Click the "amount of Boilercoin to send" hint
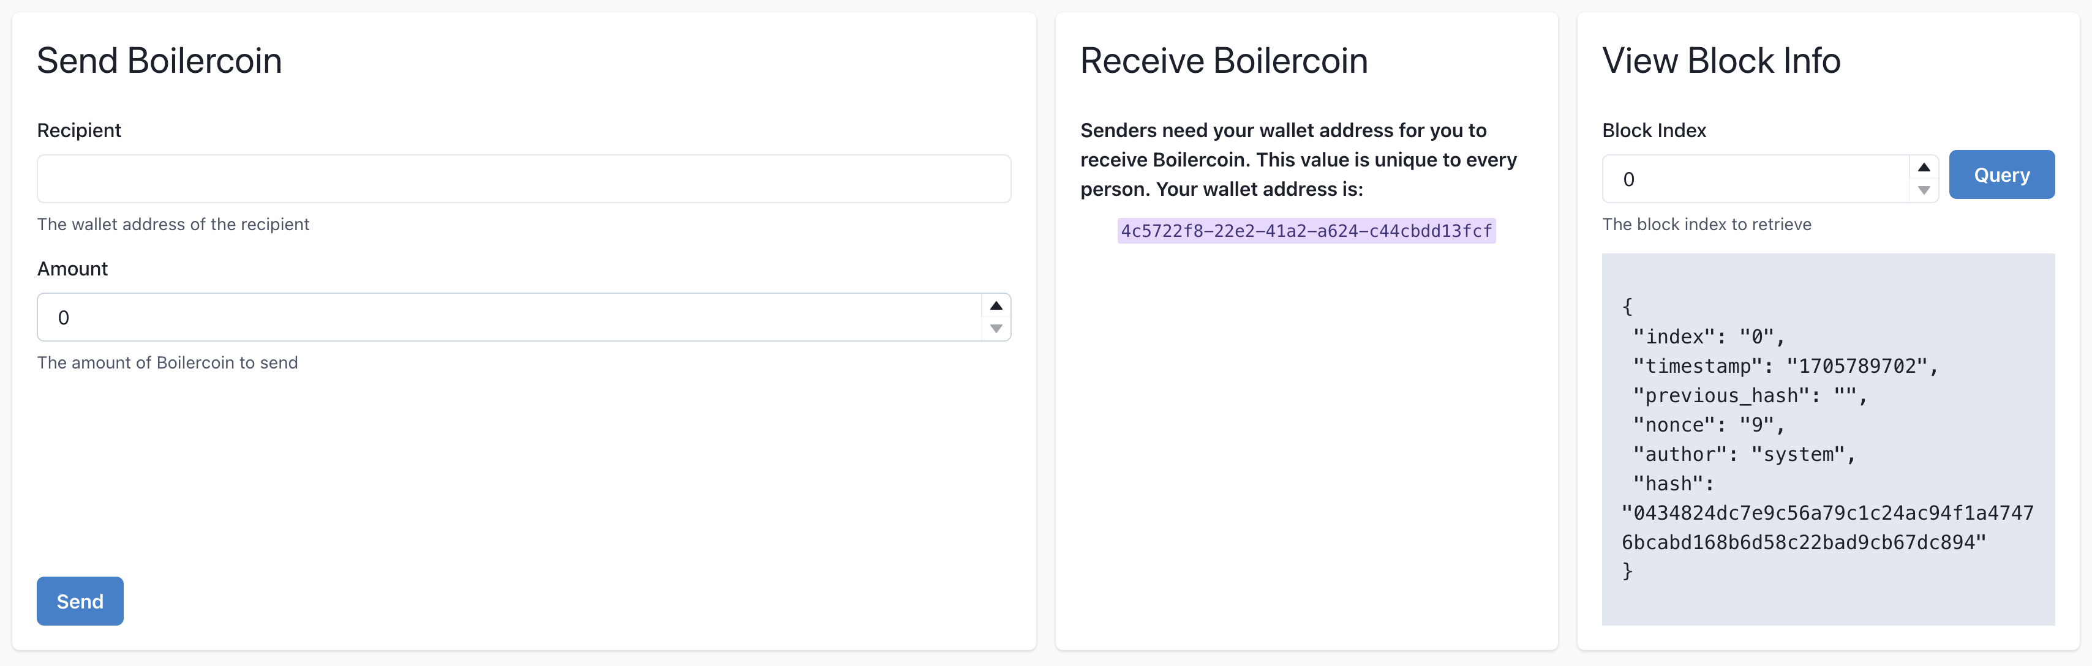This screenshot has width=2092, height=666. tap(167, 363)
